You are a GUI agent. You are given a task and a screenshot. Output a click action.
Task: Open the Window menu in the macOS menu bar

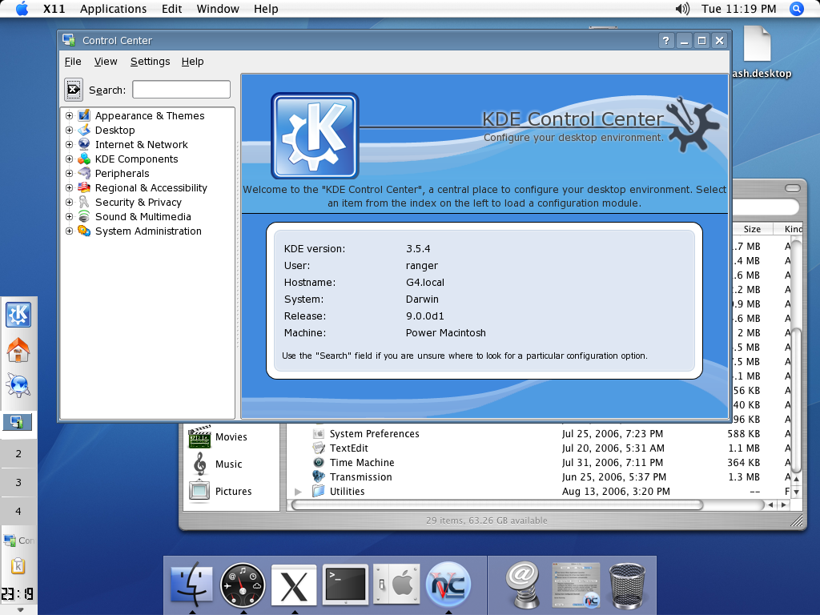tap(218, 9)
